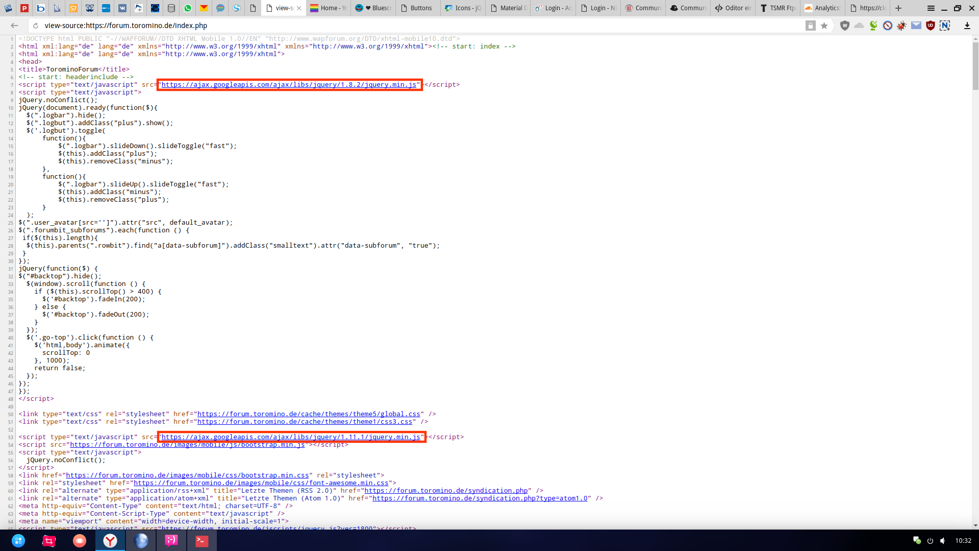Open the terminal from the taskbar
Screen dimensions: 979x551
pos(202,540)
